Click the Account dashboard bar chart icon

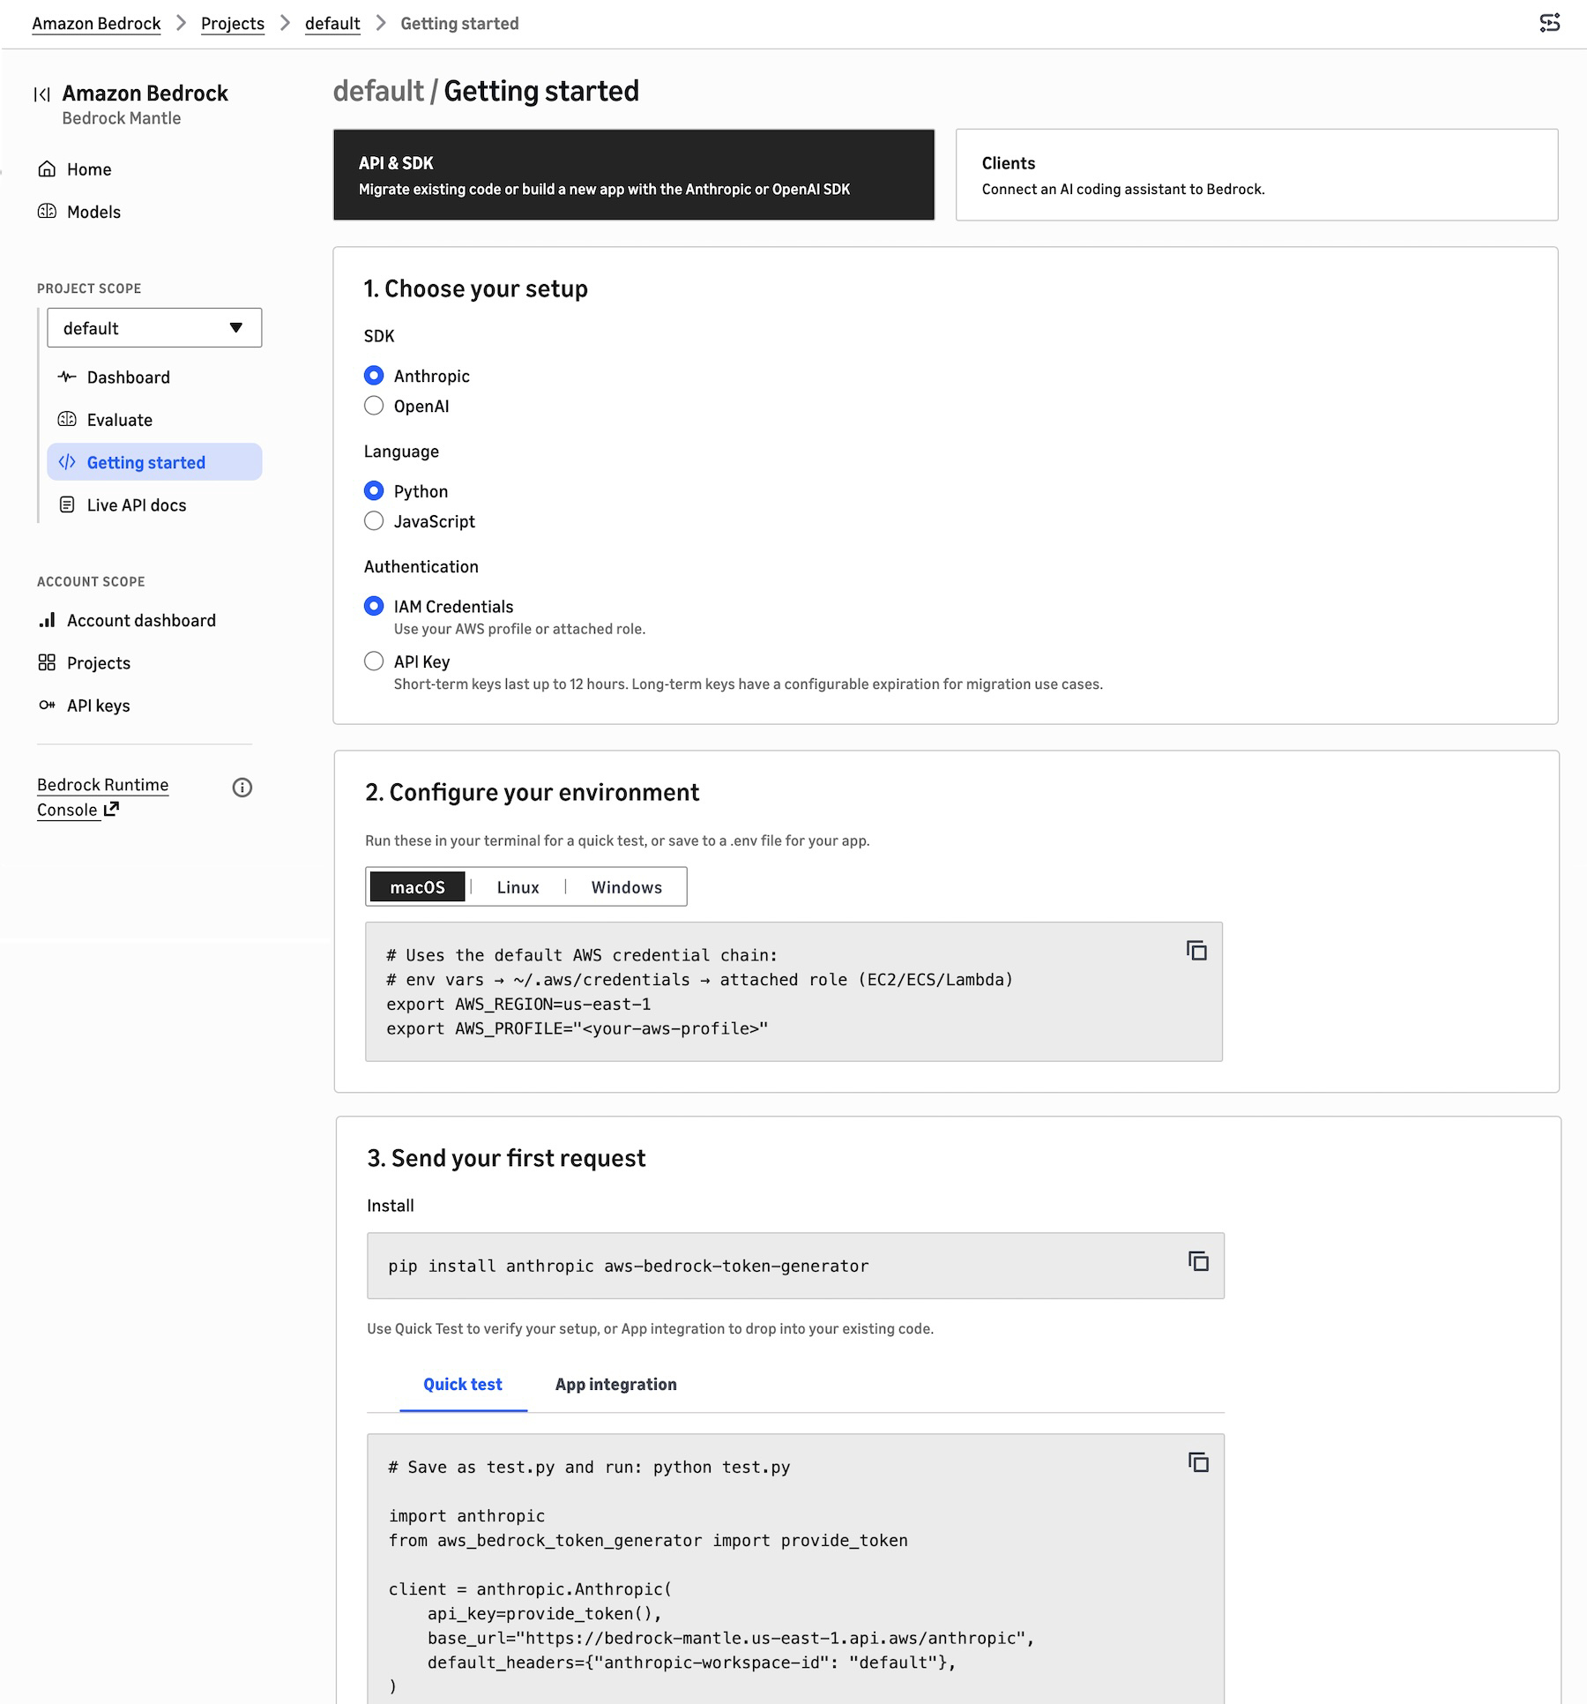click(x=47, y=621)
